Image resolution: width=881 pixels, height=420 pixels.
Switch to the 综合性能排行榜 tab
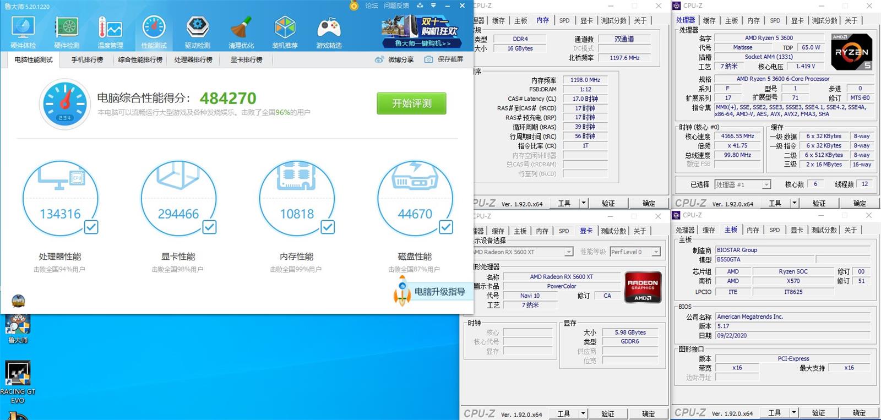tap(140, 59)
